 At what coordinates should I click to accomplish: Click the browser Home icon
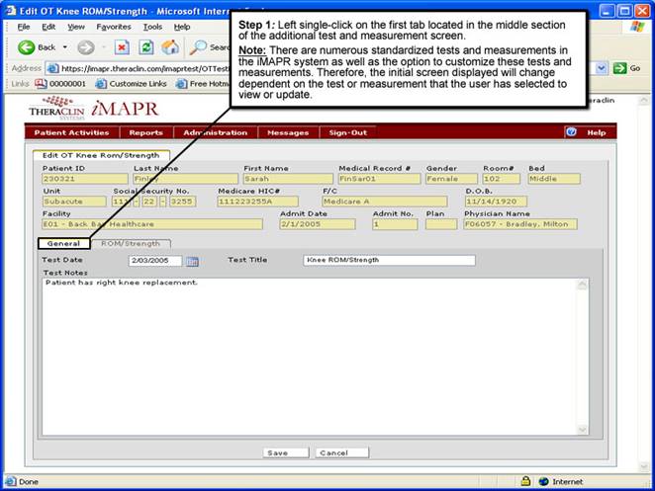[x=170, y=47]
